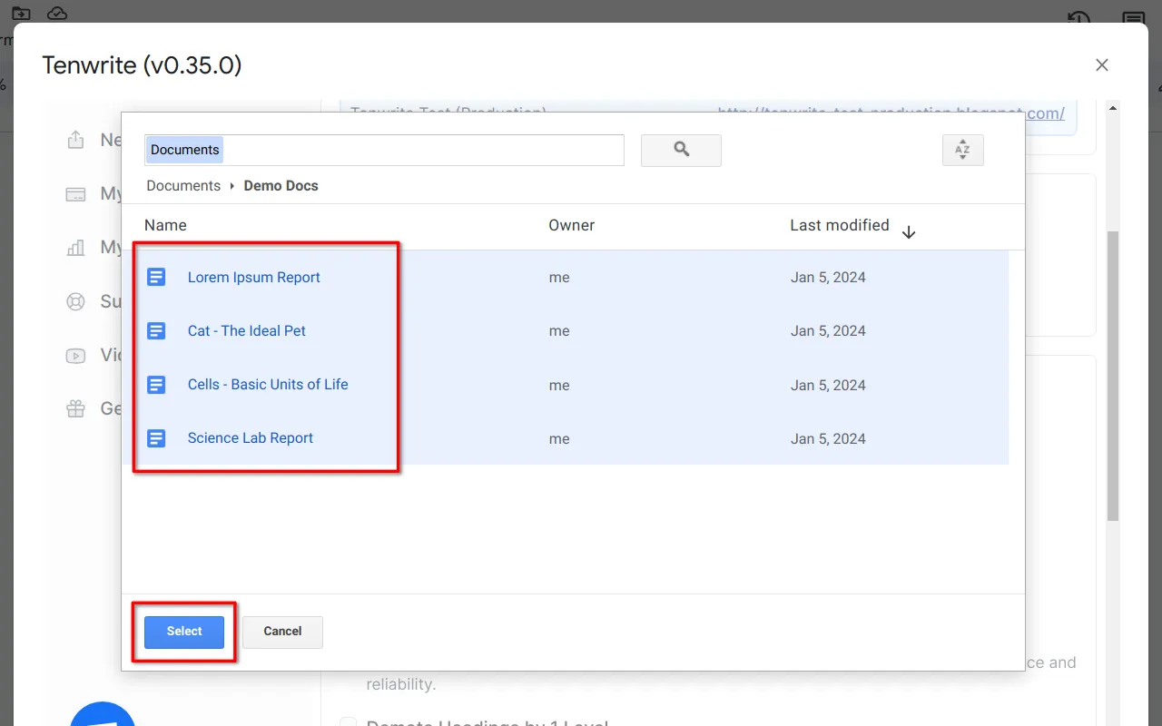This screenshot has width=1162, height=726.
Task: Toggle the Demote Headings checkbox
Action: 349,724
